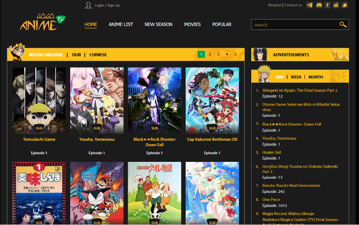The height and width of the screenshot is (225, 359).
Task: Open the Telegram social icon
Action: click(x=310, y=5)
